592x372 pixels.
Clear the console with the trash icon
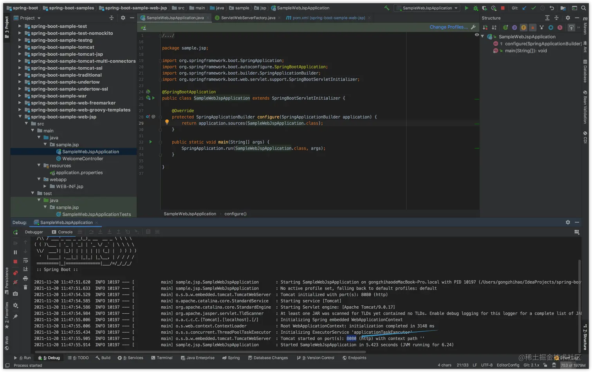(25, 287)
